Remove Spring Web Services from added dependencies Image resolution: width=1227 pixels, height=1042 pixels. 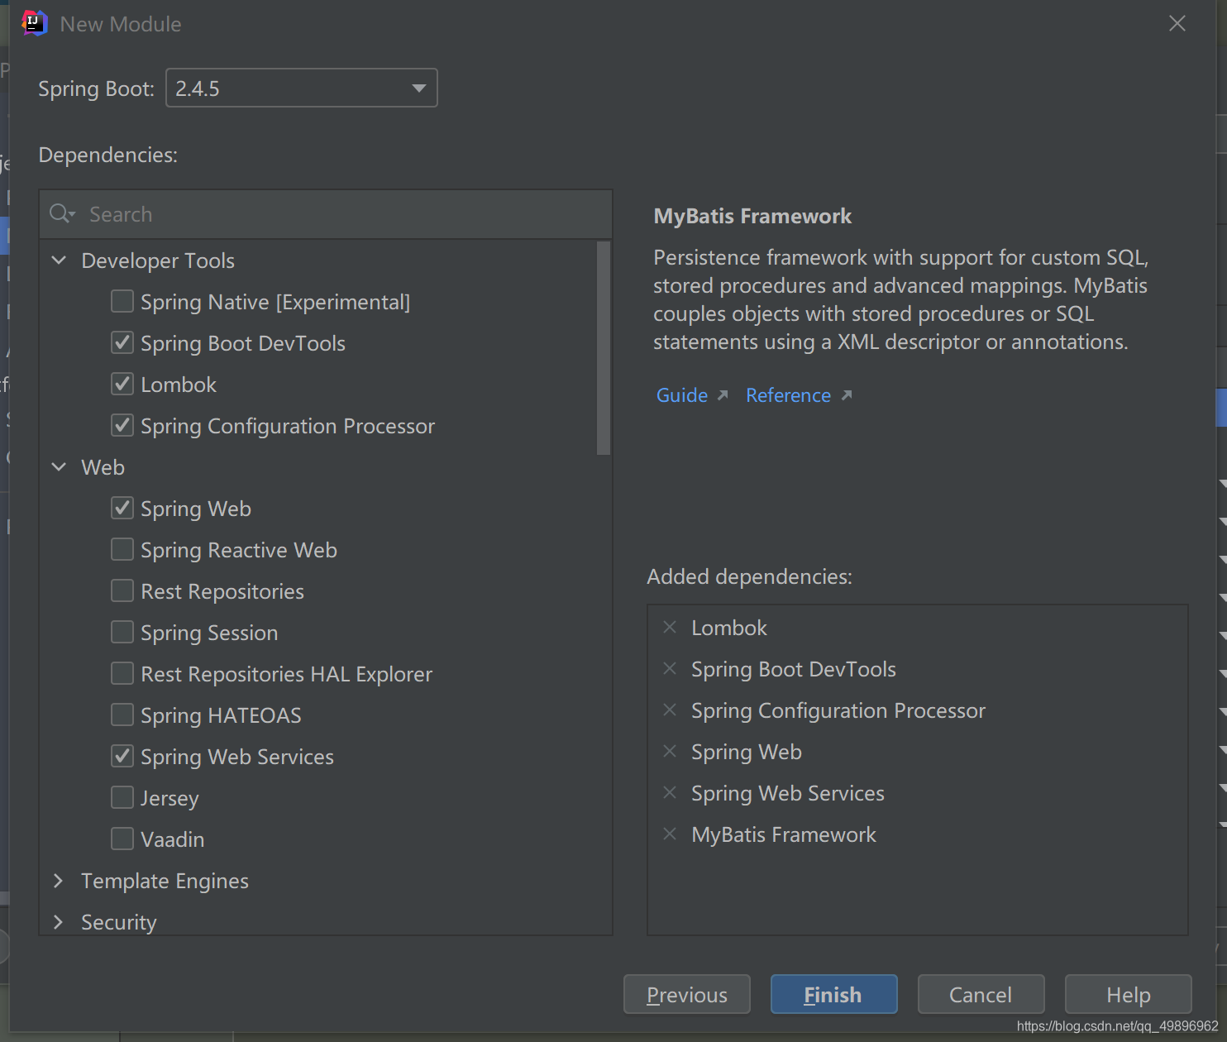coord(670,793)
